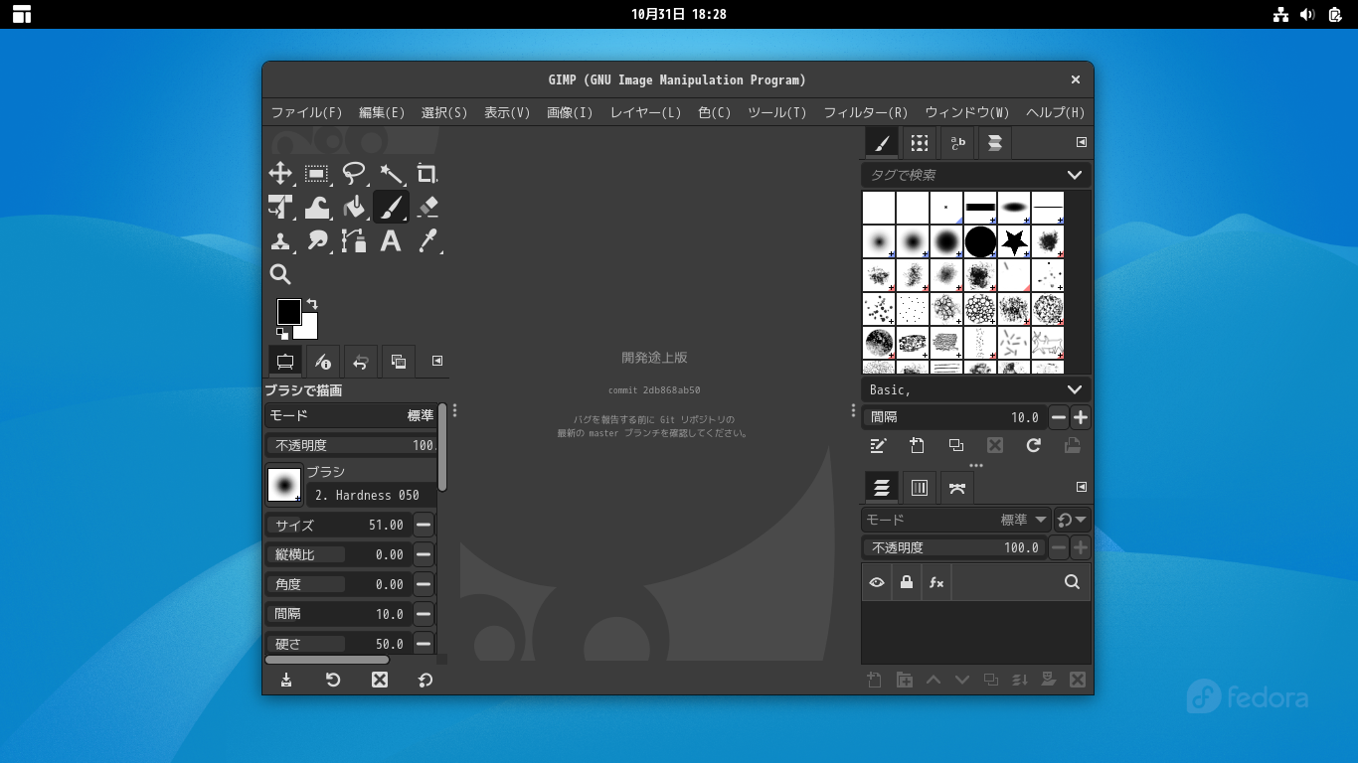Select the Text tool
Screen dimensions: 1358x763
(391, 240)
